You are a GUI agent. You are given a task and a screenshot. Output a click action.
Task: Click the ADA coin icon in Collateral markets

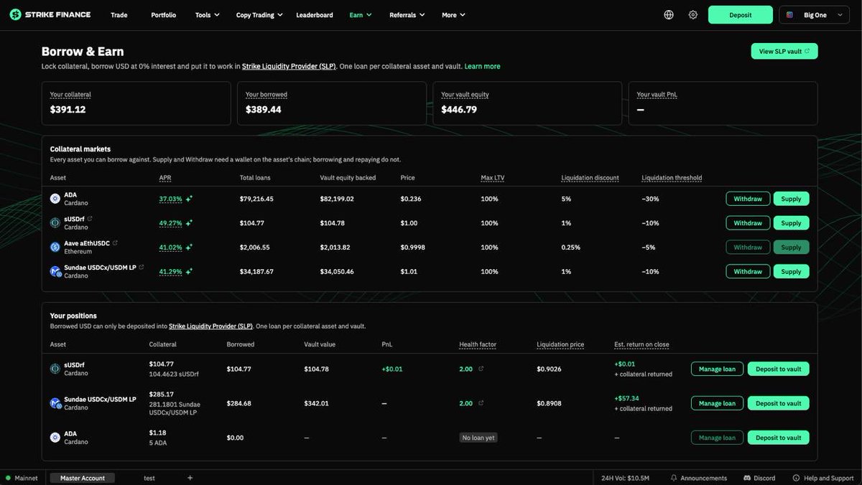point(55,199)
